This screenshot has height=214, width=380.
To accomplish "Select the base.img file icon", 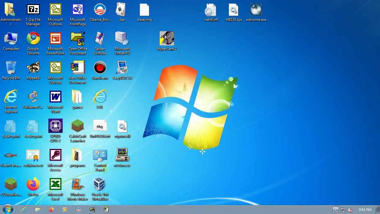I will click(x=145, y=12).
